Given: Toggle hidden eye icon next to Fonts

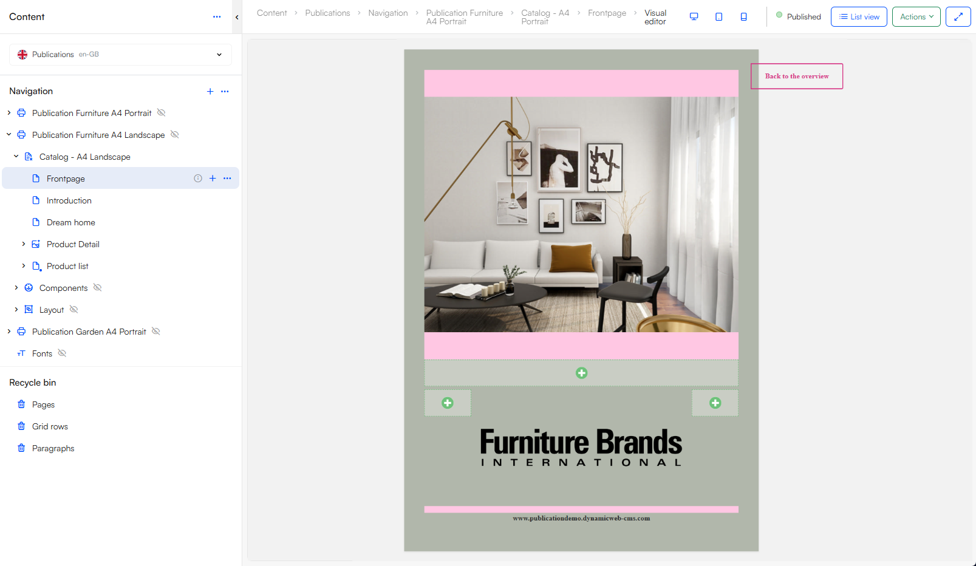Looking at the screenshot, I should tap(62, 353).
